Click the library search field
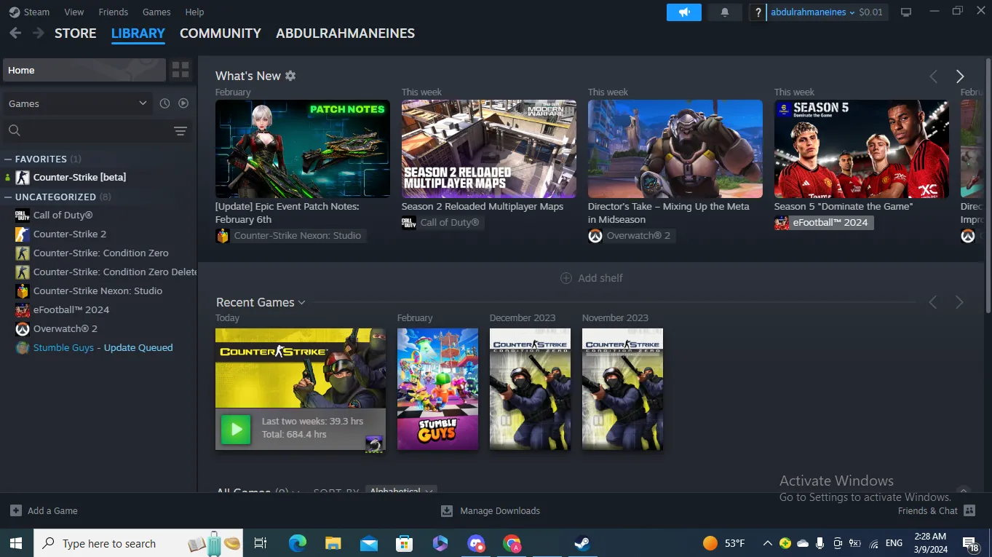This screenshot has width=992, height=557. point(87,131)
